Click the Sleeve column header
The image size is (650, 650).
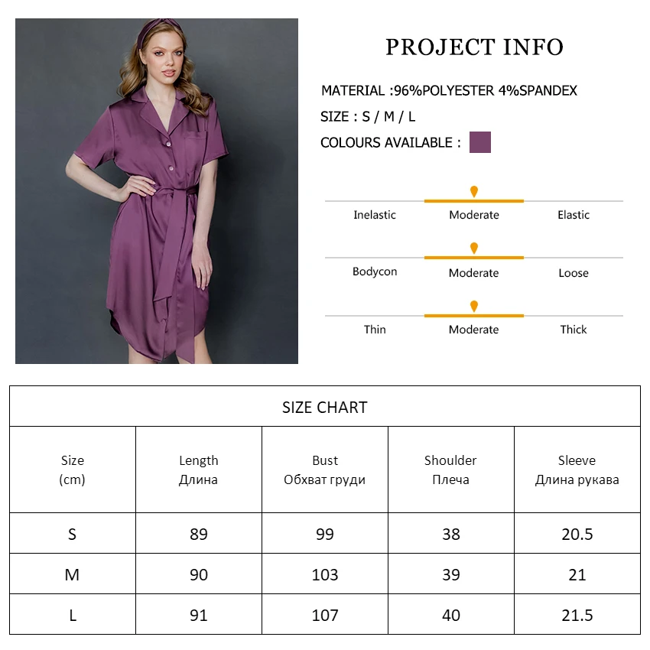577,470
